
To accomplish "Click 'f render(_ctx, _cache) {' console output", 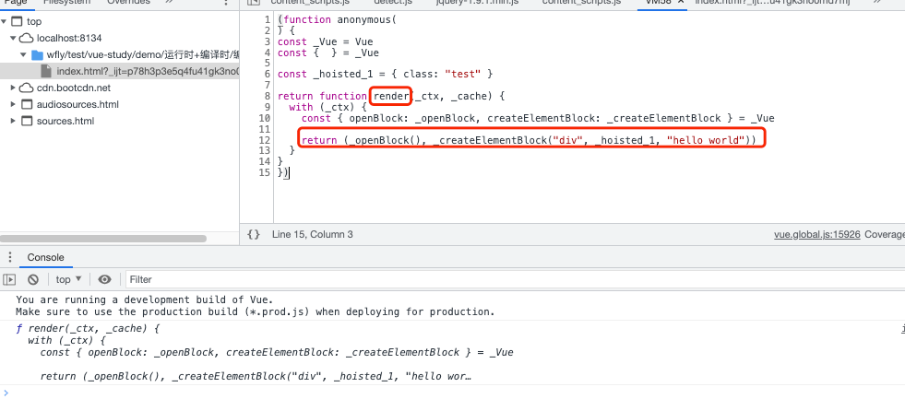I will pyautogui.click(x=87, y=329).
